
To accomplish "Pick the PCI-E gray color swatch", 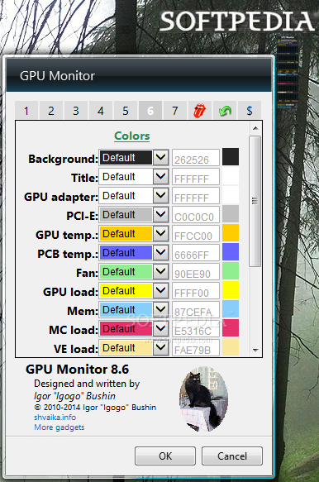I will [x=231, y=214].
